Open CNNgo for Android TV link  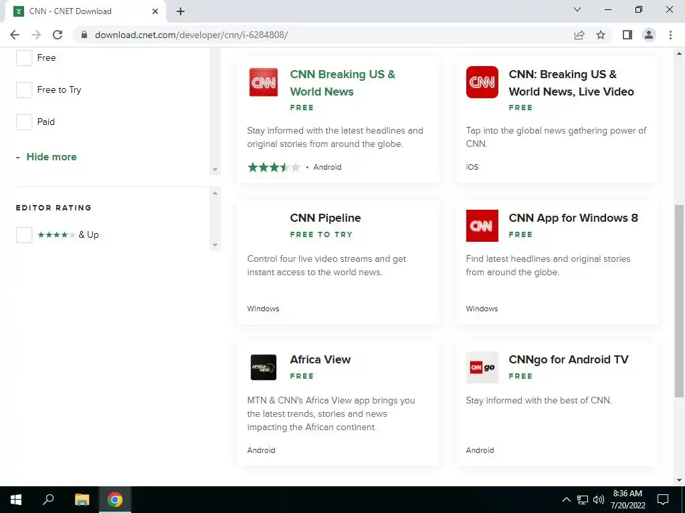pos(569,359)
